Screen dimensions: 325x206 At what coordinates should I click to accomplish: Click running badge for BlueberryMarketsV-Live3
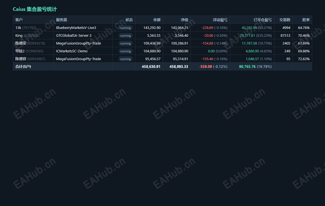click(126, 28)
